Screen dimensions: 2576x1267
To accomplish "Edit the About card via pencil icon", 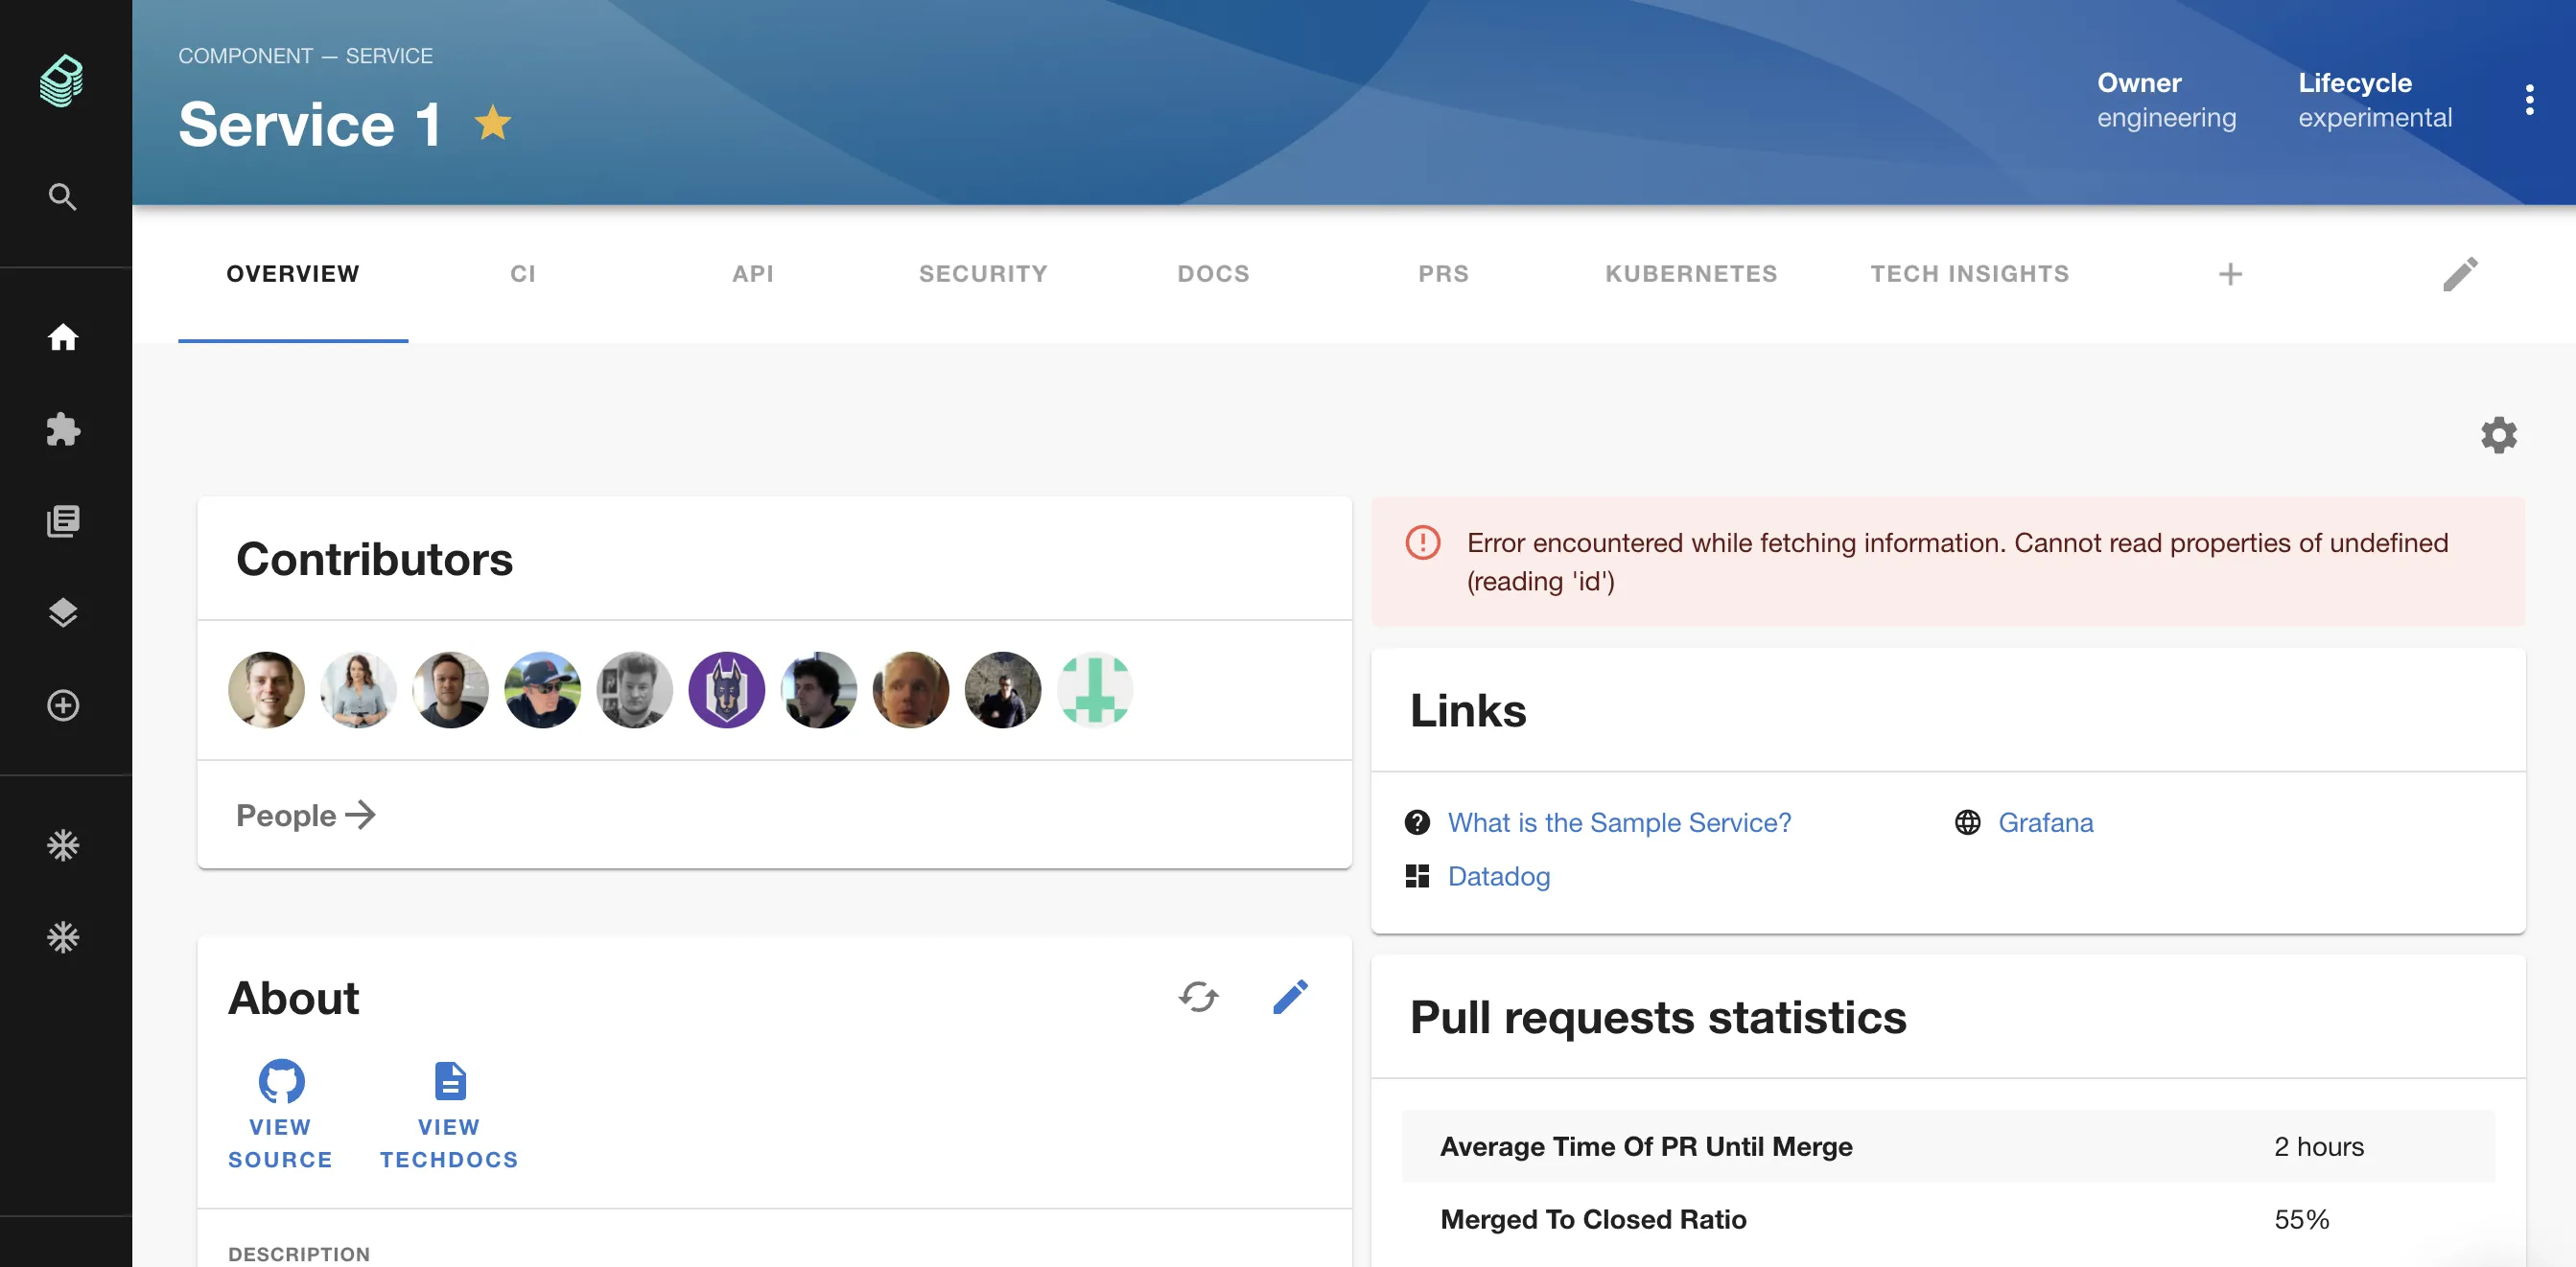I will [x=1291, y=996].
